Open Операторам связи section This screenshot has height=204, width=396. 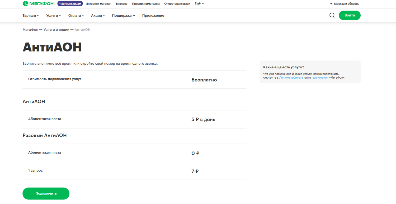coord(177,4)
